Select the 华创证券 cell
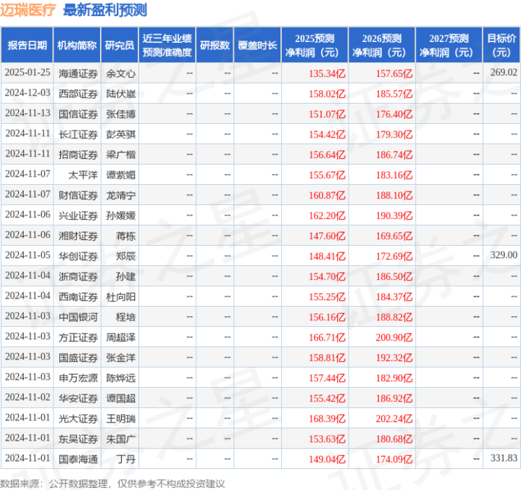 (78, 257)
